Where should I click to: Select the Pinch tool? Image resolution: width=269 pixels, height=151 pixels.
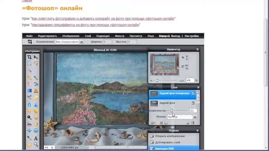tap(36, 131)
